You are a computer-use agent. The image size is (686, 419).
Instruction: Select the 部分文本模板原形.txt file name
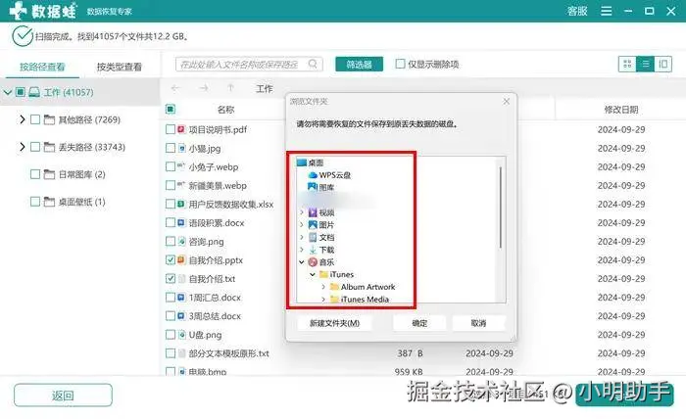[228, 353]
